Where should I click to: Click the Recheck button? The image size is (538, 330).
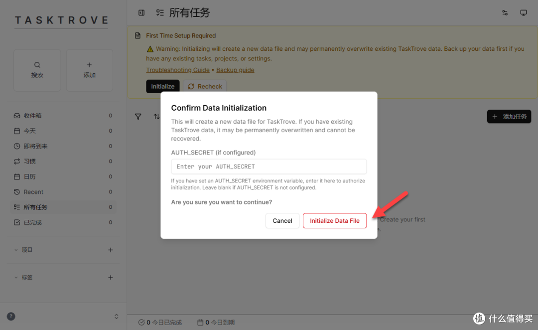[205, 86]
